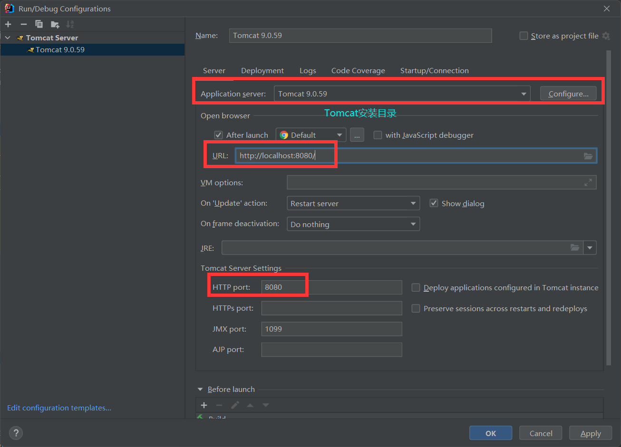Screen dimensions: 621x447
Task: Browse for a JRE folder
Action: pyautogui.click(x=575, y=247)
